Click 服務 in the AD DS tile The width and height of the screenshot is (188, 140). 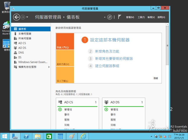113,120
